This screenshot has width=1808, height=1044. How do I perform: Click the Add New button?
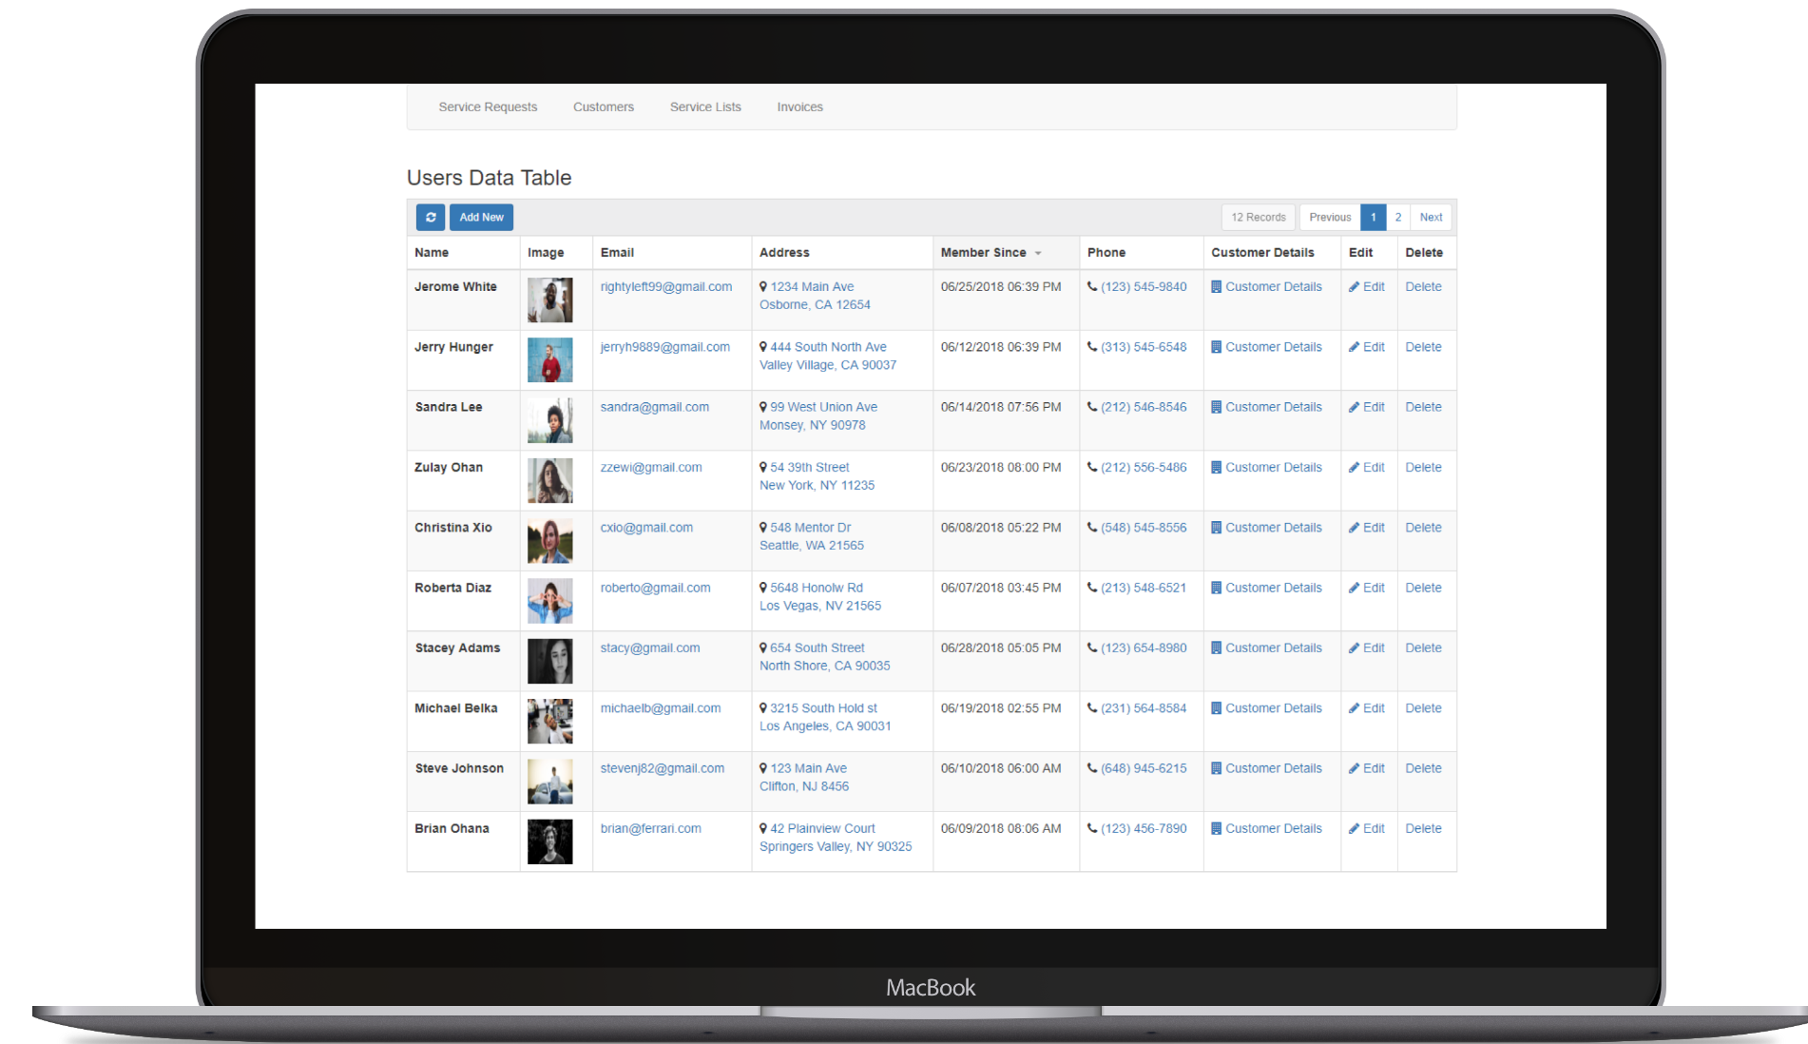481,217
